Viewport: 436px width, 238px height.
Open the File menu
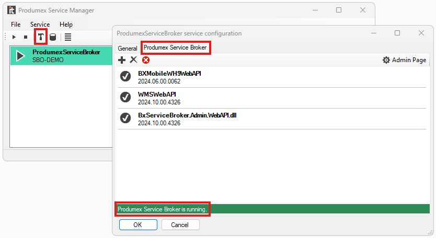[x=16, y=24]
